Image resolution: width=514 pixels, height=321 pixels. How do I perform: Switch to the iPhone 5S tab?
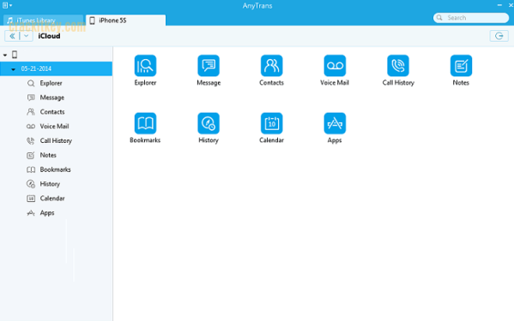point(125,21)
